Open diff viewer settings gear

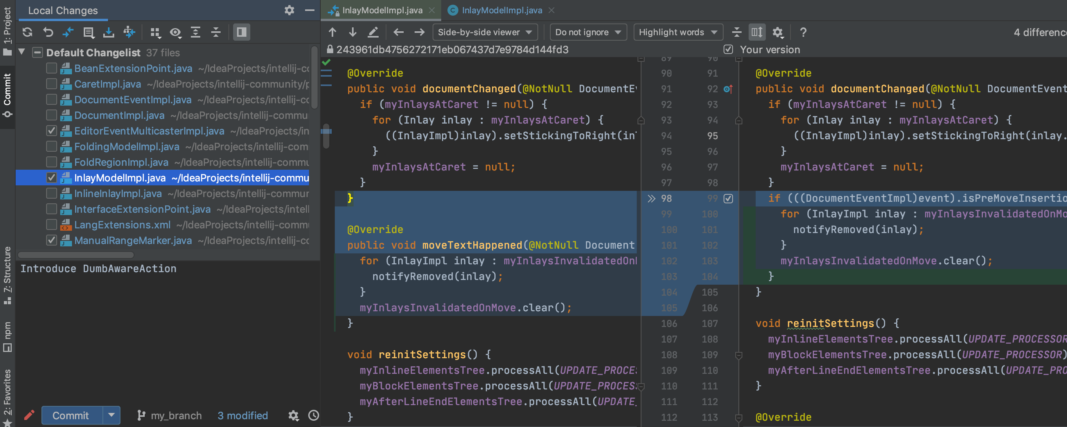(x=778, y=32)
